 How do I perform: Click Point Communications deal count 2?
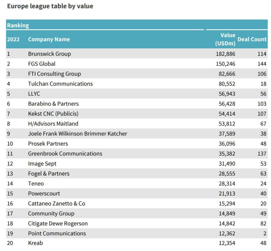265,234
